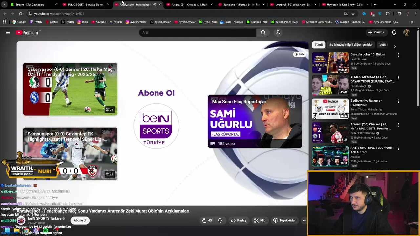Open the Oluştur create menu

(x=376, y=32)
